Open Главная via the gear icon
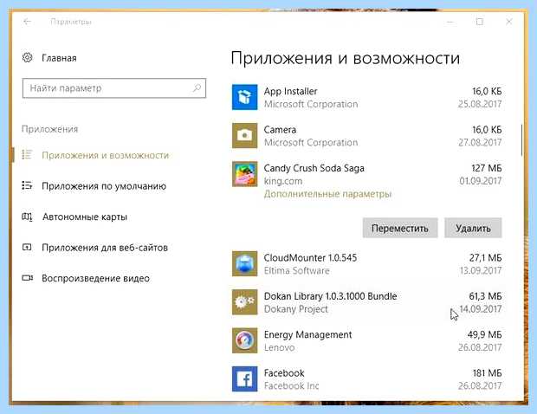The image size is (537, 414). pyautogui.click(x=28, y=57)
